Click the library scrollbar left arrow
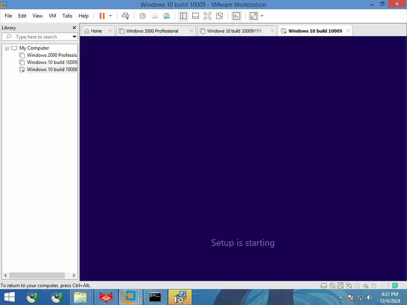 tap(6, 276)
